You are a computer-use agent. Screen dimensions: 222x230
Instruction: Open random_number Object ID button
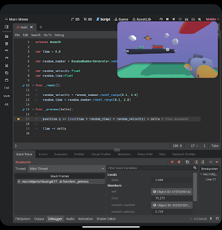[172, 205]
